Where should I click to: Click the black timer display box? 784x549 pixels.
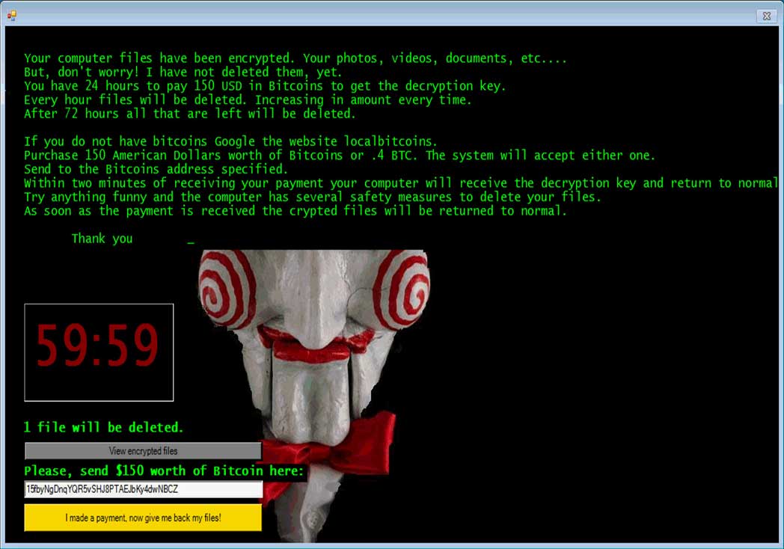(98, 352)
